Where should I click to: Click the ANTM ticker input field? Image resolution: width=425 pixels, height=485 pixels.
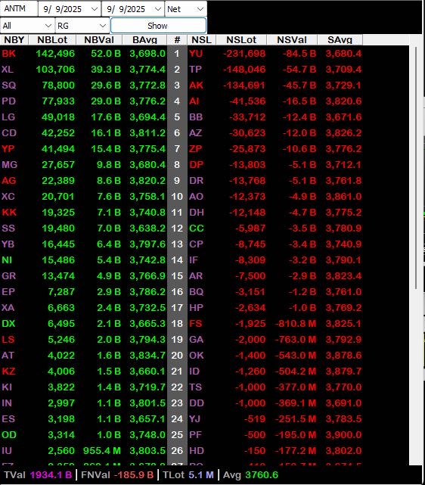click(x=19, y=8)
